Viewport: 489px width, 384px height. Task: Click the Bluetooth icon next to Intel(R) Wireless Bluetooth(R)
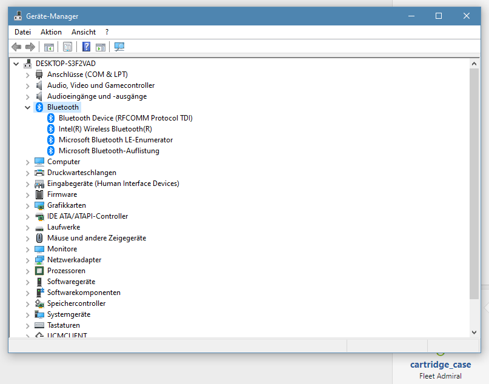[50, 128]
